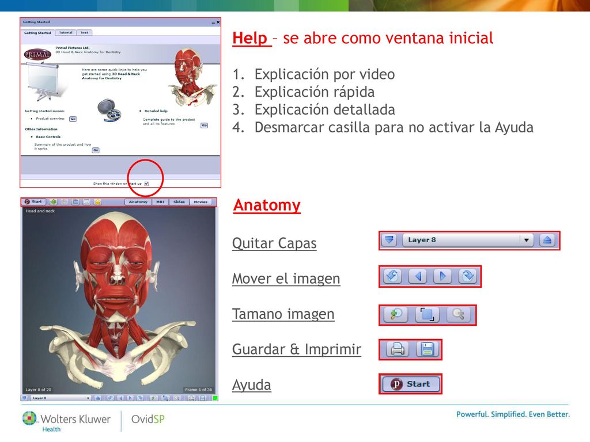Click the enlarged right arrow button
The width and height of the screenshot is (590, 442).
click(442, 276)
